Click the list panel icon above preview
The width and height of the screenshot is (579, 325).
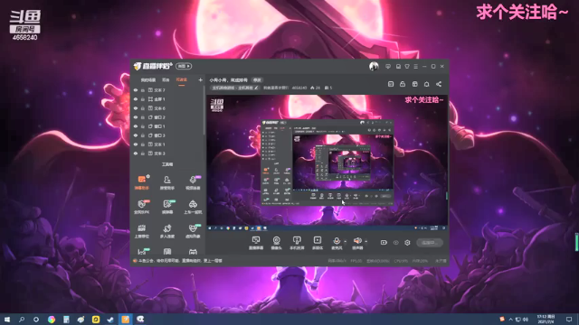click(x=391, y=84)
